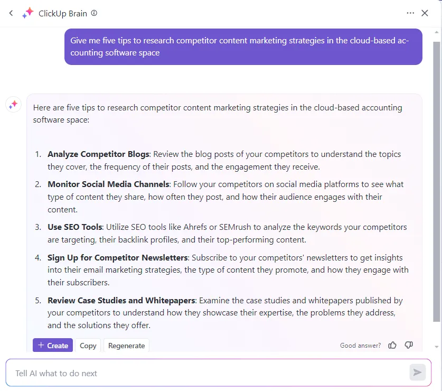
Task: Close the ClickUp Brain panel
Action: tap(425, 13)
